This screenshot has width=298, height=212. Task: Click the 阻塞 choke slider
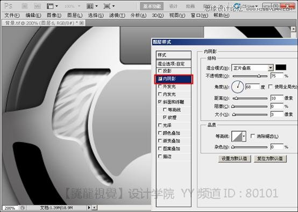(250, 107)
